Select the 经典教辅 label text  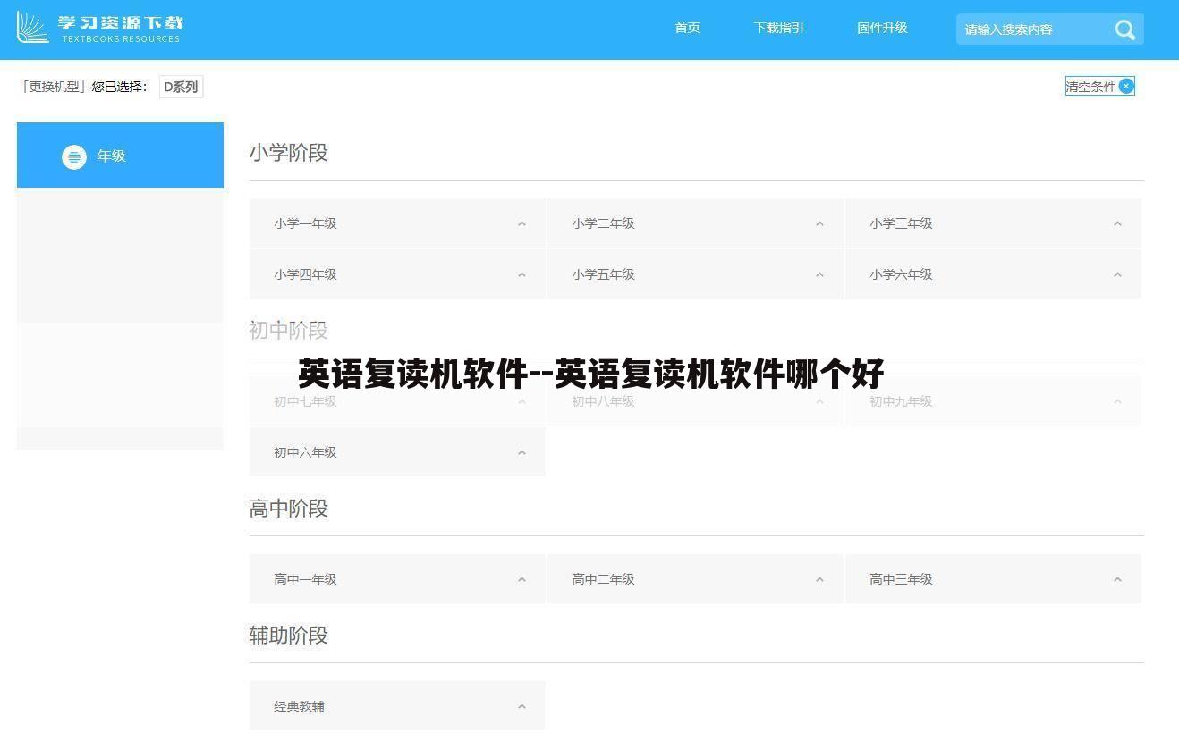coord(299,706)
